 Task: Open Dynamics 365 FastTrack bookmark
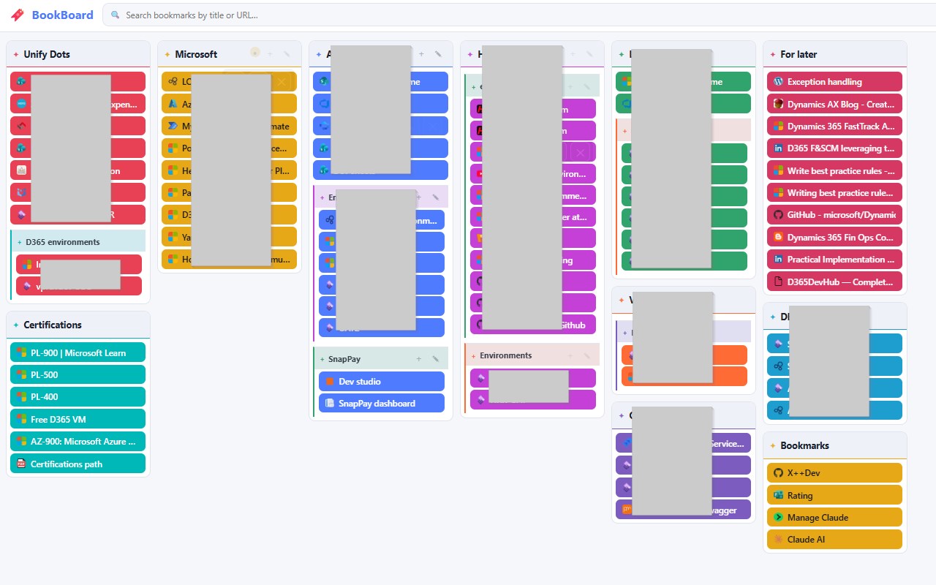[x=834, y=127]
